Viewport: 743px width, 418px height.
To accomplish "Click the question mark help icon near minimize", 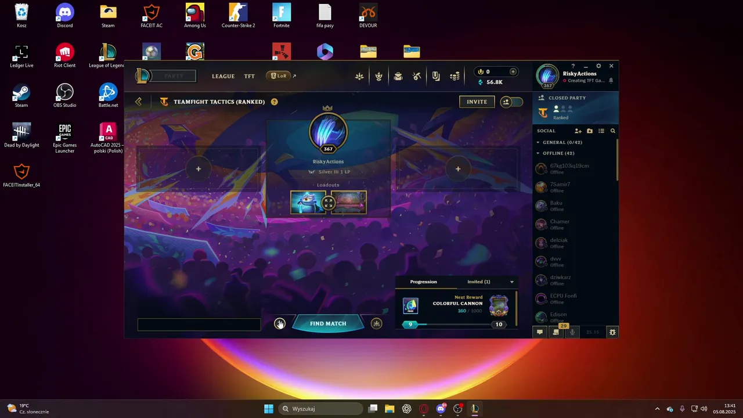I will [x=573, y=66].
